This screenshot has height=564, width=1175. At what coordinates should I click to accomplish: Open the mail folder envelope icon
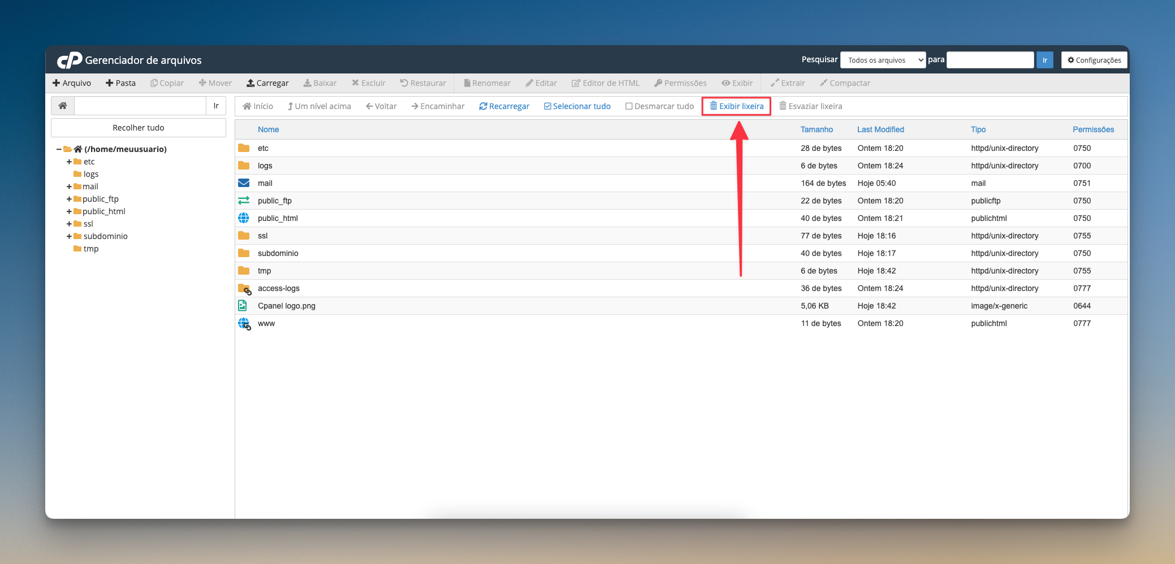[x=244, y=183]
